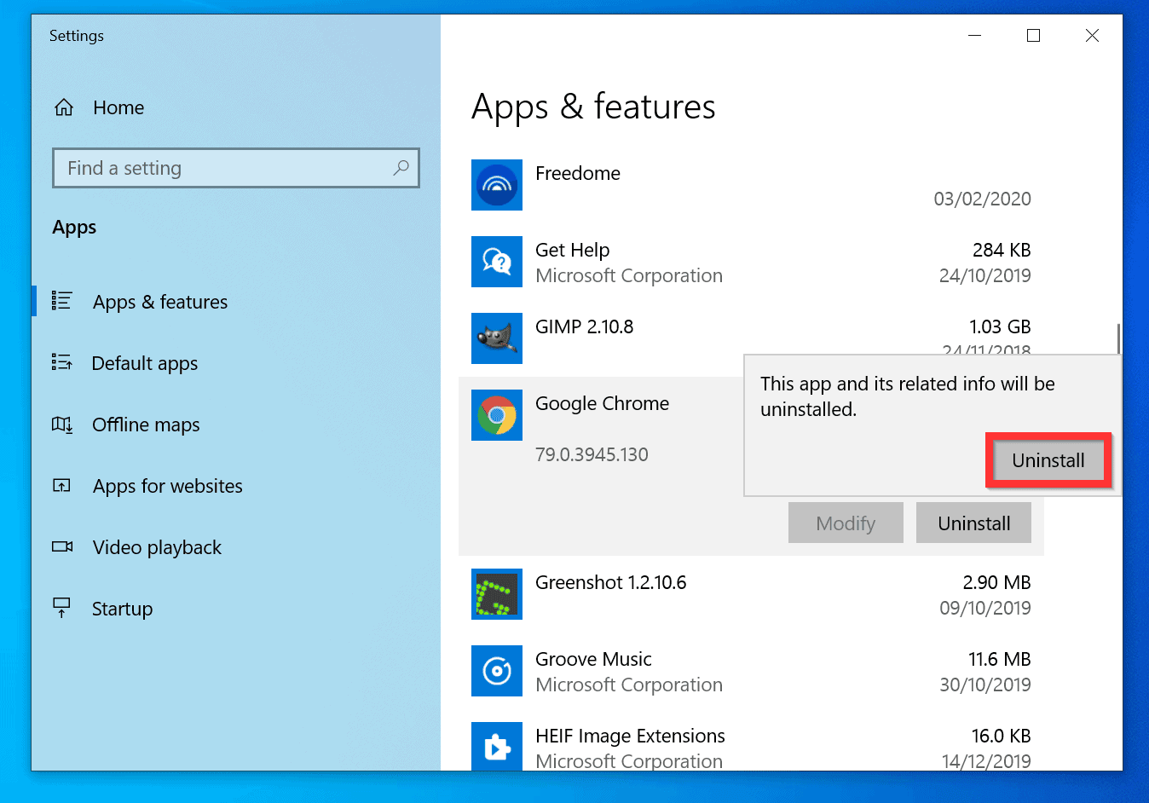Click the search magnifier in Find a setting
The width and height of the screenshot is (1149, 803).
401,168
